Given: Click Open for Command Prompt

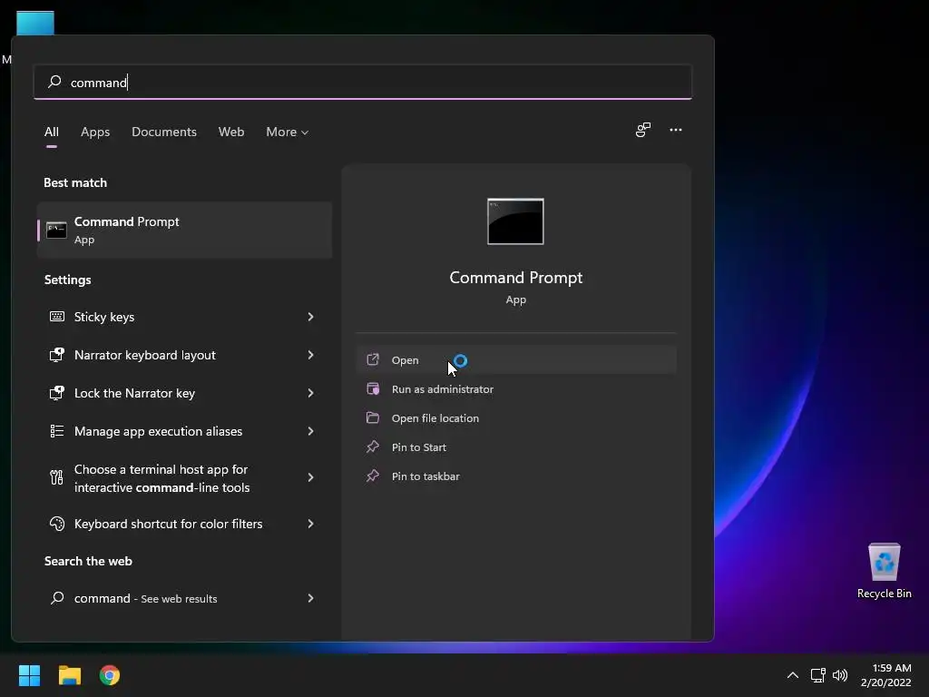Looking at the screenshot, I should pyautogui.click(x=516, y=359).
